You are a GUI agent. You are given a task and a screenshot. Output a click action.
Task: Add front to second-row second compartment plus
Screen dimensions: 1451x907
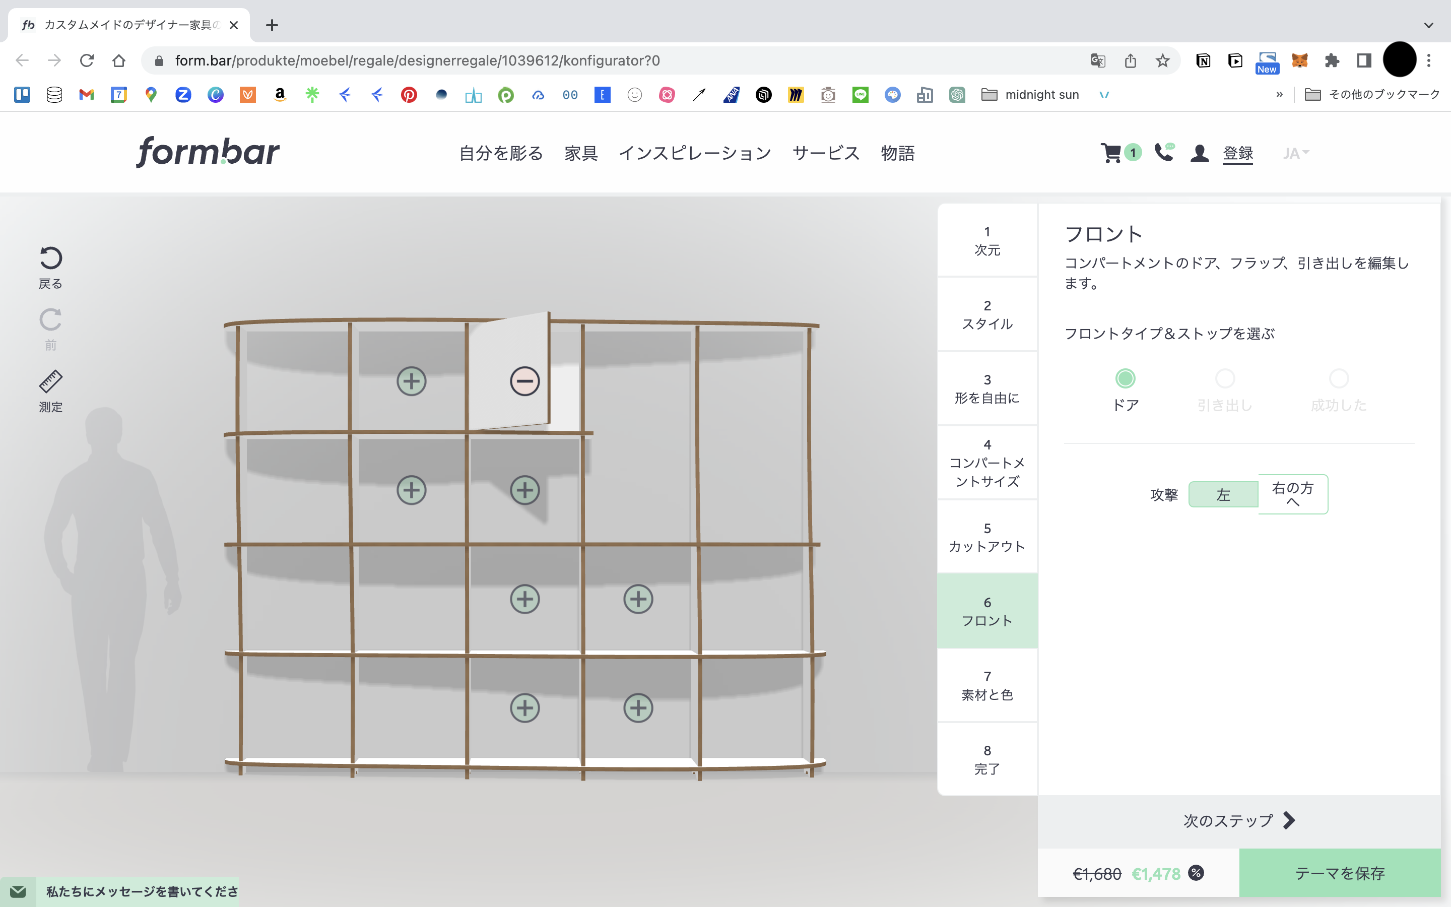coord(411,490)
